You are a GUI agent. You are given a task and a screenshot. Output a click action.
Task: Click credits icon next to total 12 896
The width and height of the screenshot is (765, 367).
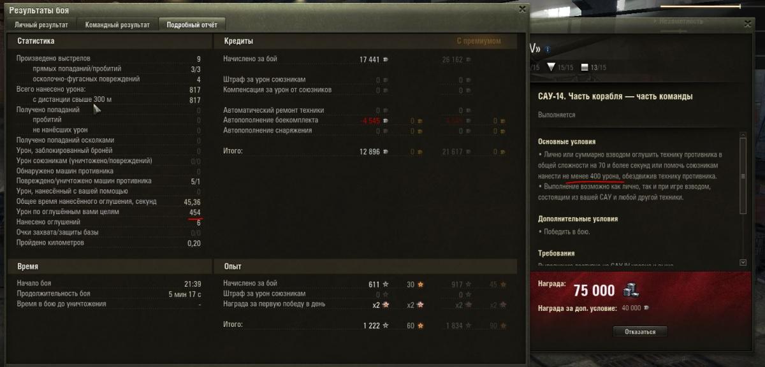pos(385,152)
